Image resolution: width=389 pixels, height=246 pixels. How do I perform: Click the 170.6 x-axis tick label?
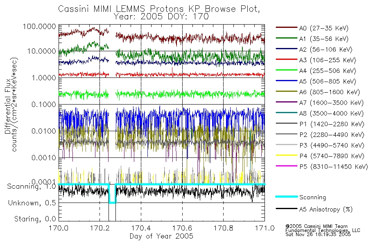coord(182,228)
